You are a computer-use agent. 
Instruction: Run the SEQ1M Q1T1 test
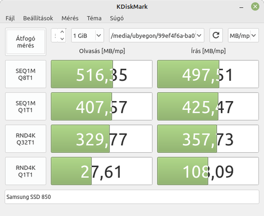point(25,107)
